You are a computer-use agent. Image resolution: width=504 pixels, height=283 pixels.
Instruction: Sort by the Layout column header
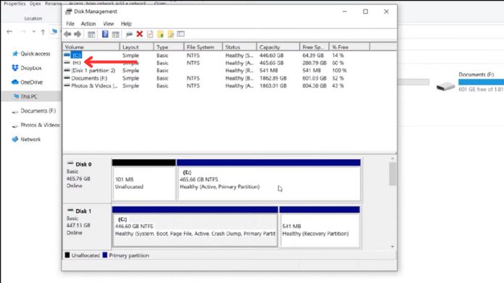point(137,47)
